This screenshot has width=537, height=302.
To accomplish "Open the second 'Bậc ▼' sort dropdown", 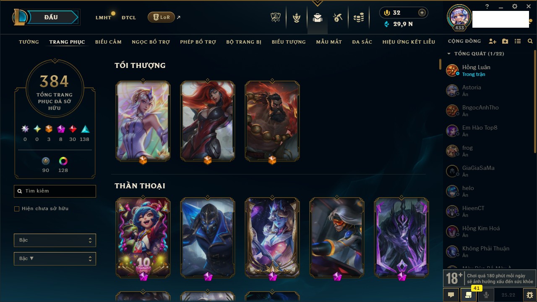I will click(x=55, y=259).
